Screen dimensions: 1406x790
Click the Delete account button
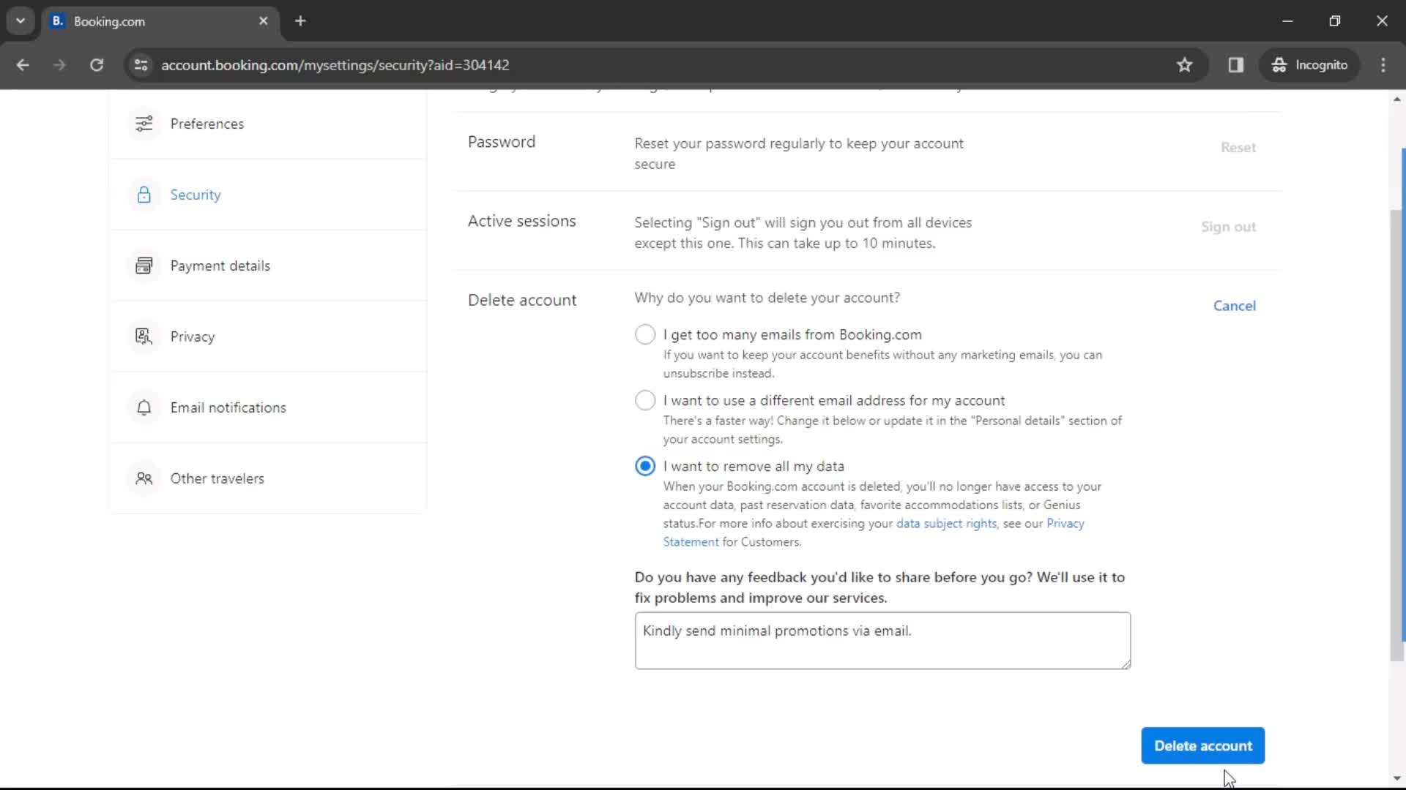(x=1204, y=745)
